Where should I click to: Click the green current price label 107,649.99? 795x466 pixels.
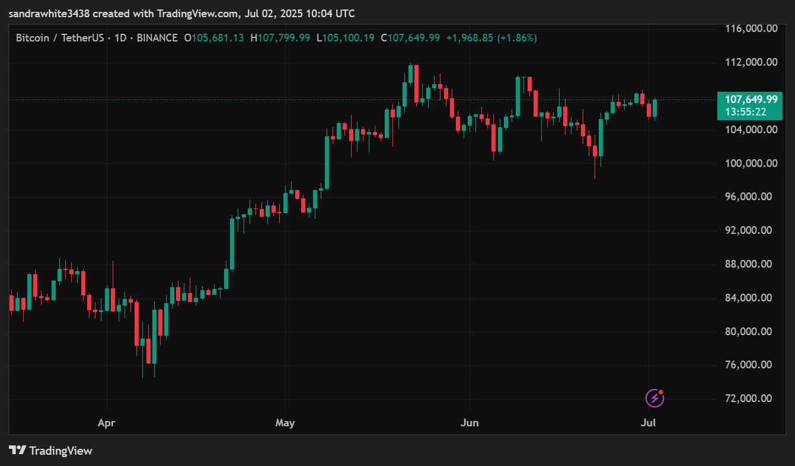[749, 99]
